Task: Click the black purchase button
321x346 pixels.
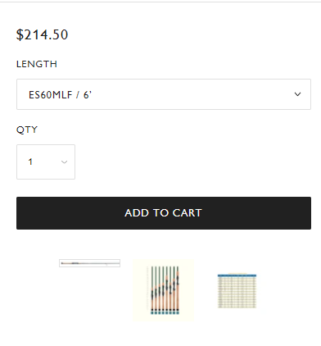Action: click(x=164, y=213)
